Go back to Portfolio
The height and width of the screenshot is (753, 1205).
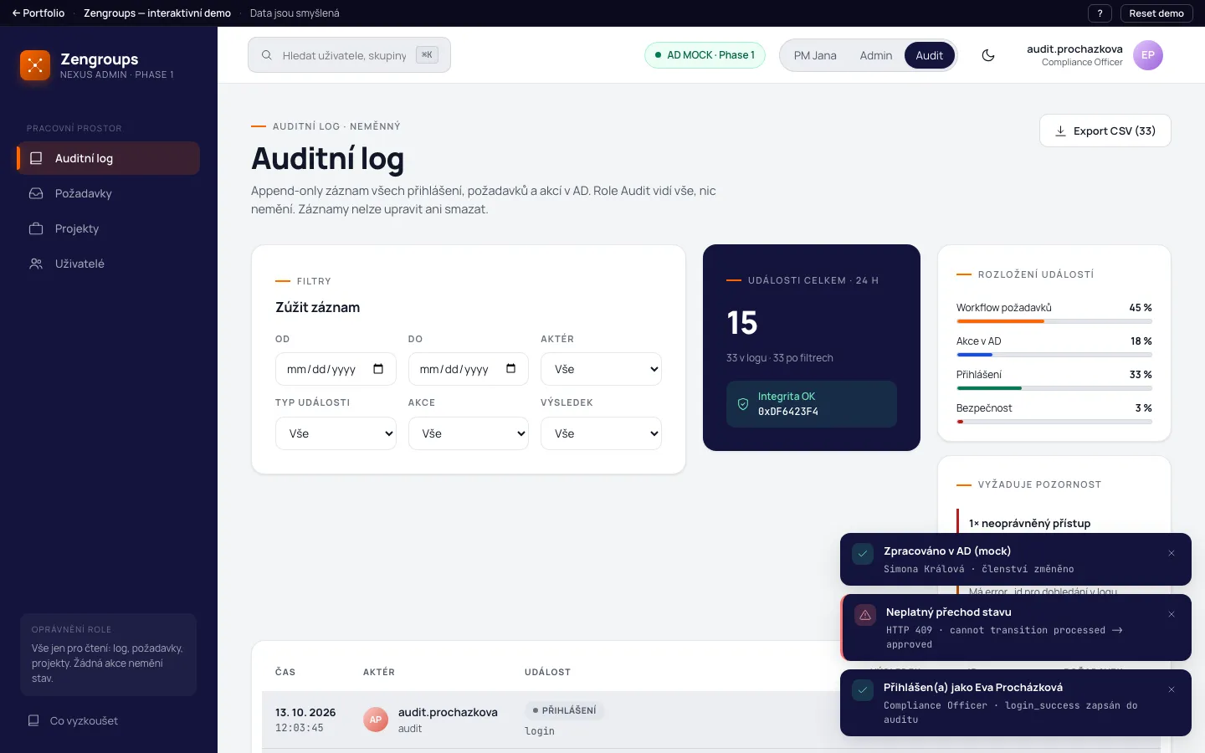pos(38,13)
